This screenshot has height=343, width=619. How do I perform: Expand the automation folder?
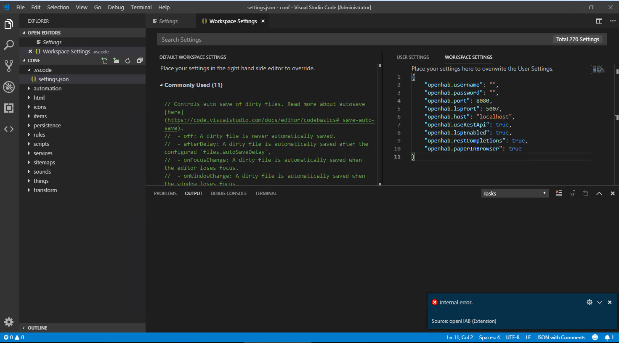[47, 88]
